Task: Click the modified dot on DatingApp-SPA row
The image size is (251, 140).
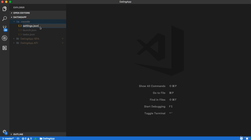Action: click(x=62, y=39)
